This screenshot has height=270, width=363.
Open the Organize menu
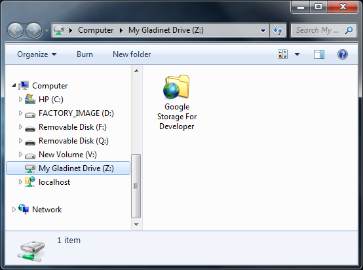point(37,54)
